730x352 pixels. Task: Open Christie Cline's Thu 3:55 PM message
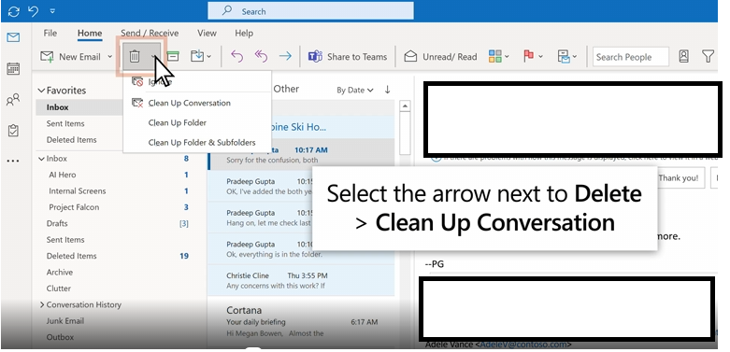pos(301,280)
